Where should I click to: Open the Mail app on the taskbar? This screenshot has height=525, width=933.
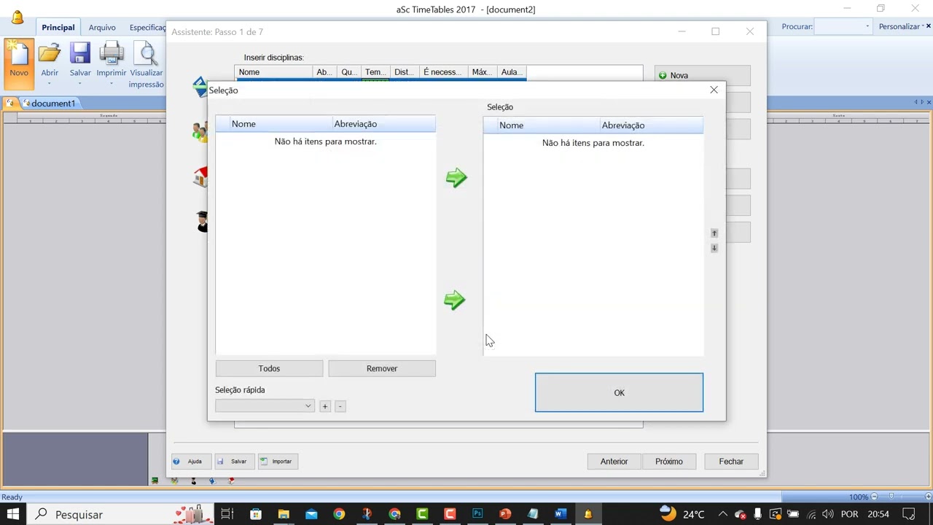pyautogui.click(x=311, y=514)
